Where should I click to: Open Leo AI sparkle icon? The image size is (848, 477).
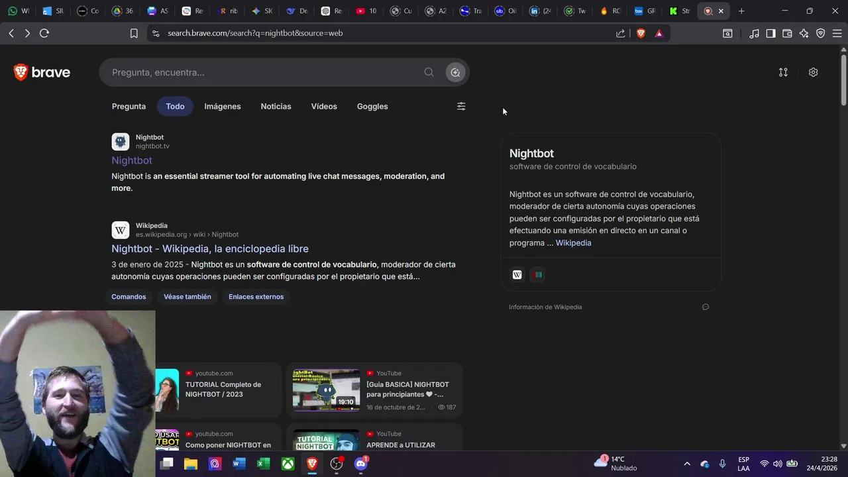coord(804,33)
